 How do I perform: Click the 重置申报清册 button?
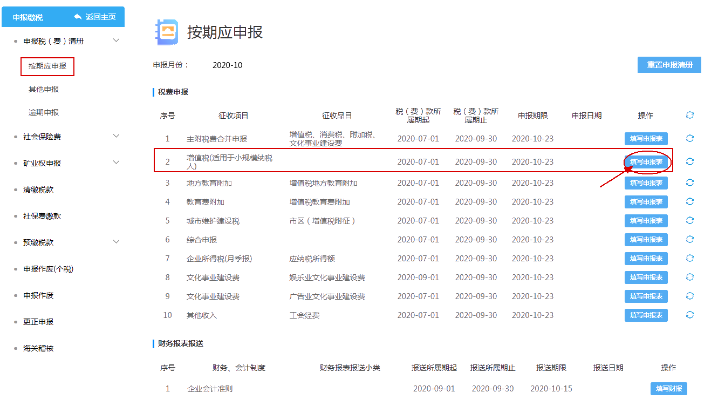[x=669, y=65]
